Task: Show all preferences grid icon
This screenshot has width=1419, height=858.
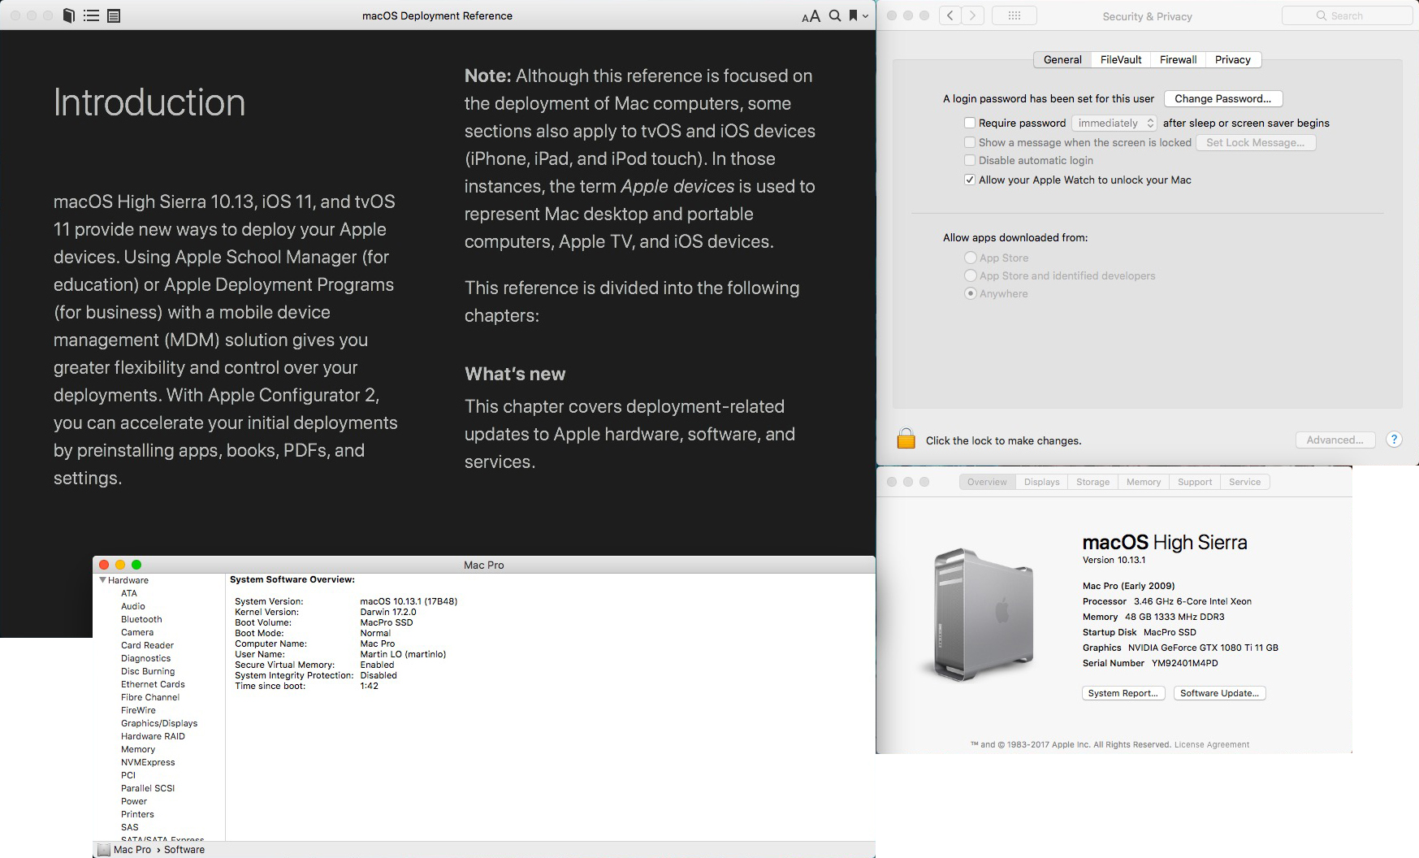Action: [1014, 15]
